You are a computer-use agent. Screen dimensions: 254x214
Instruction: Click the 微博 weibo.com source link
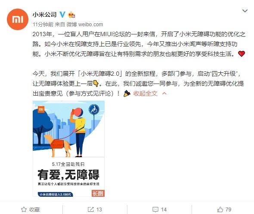(x=85, y=25)
